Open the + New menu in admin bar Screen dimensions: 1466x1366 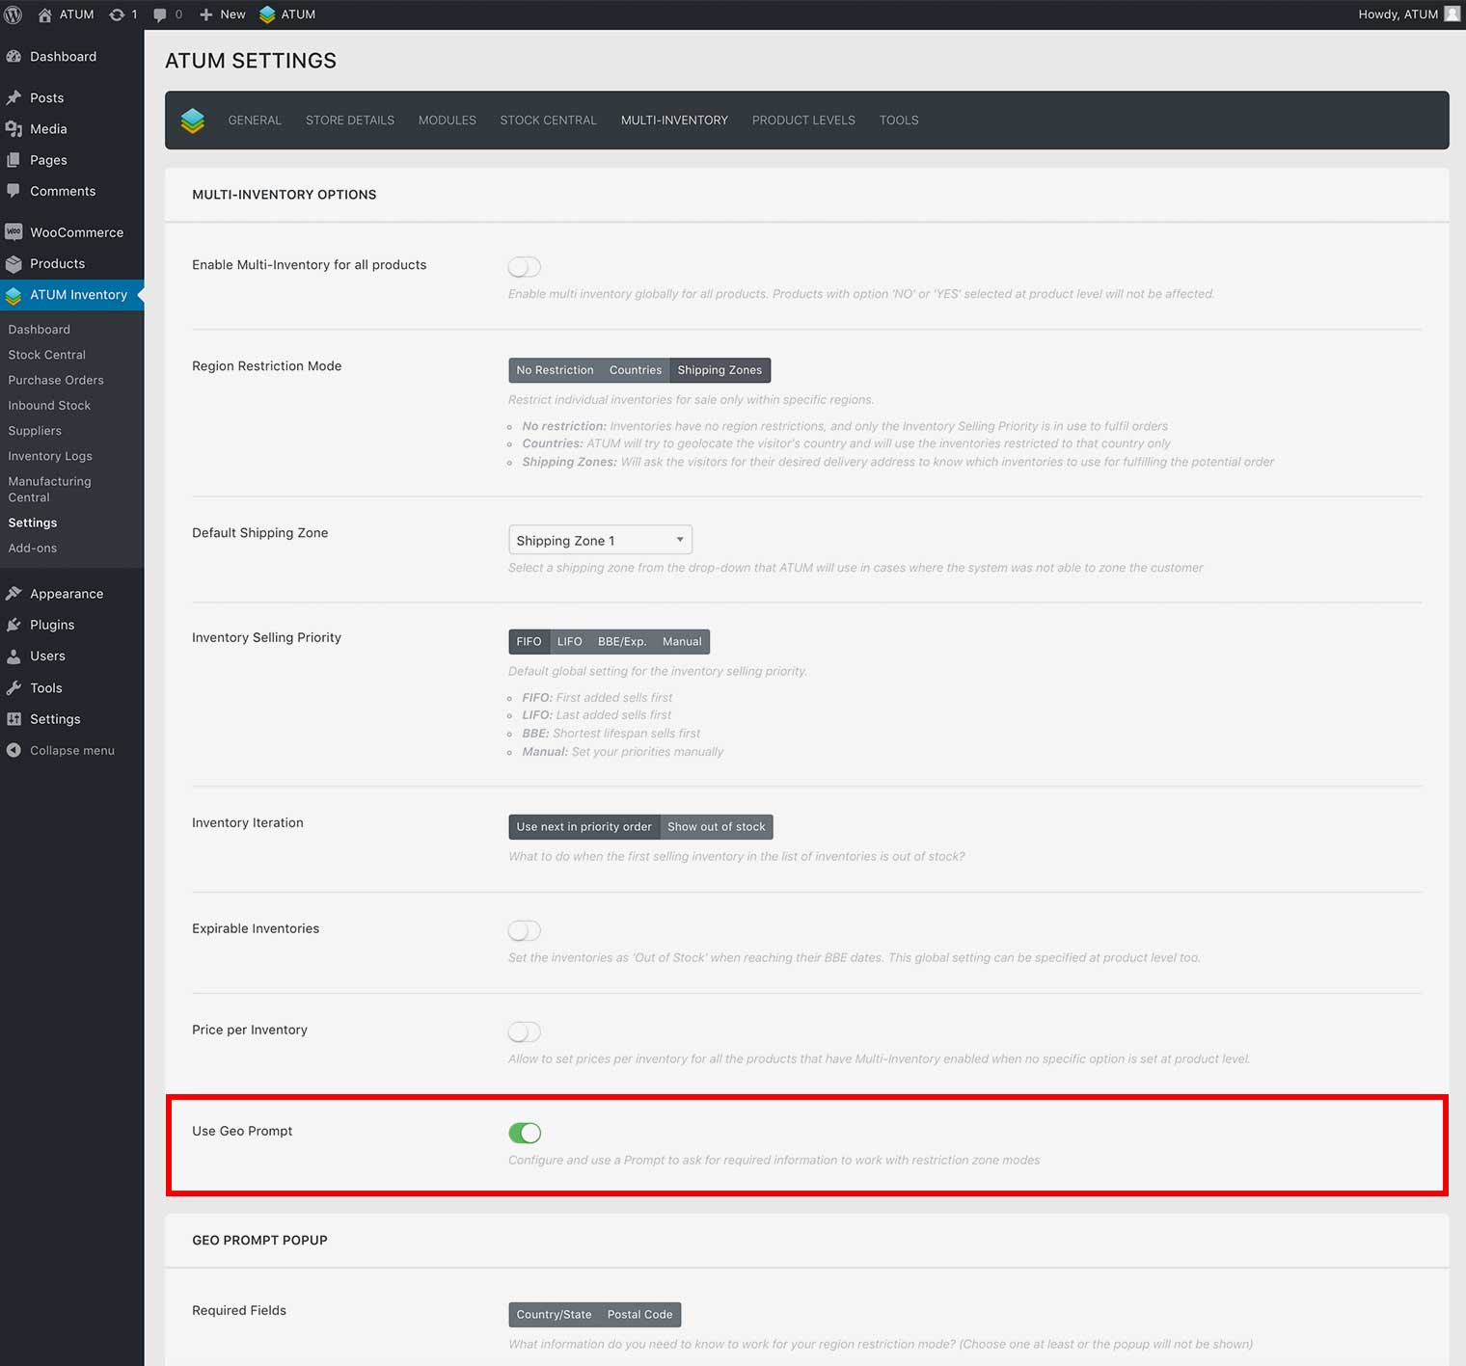click(223, 14)
